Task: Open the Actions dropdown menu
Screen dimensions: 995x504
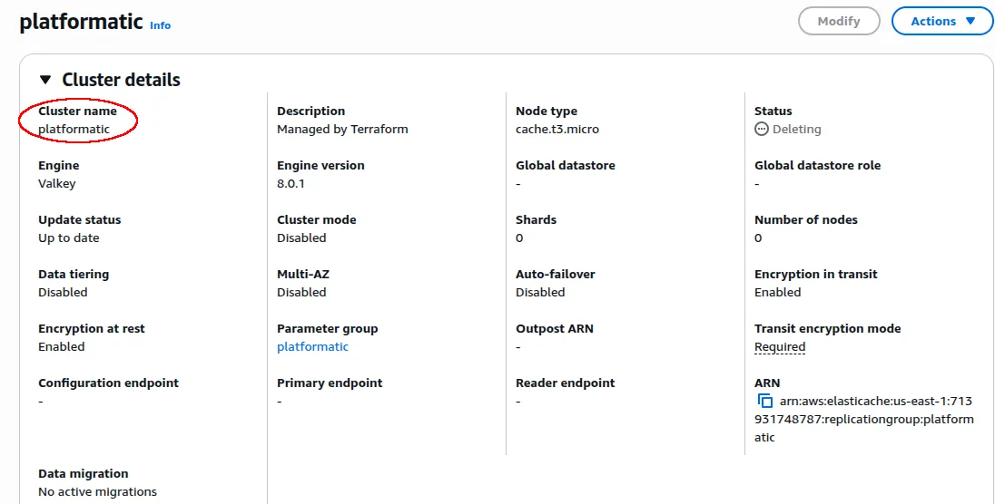Action: point(942,21)
